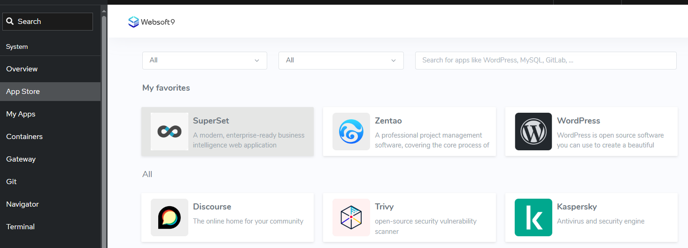Navigate to Gateway page
This screenshot has height=248, width=688.
coord(21,159)
